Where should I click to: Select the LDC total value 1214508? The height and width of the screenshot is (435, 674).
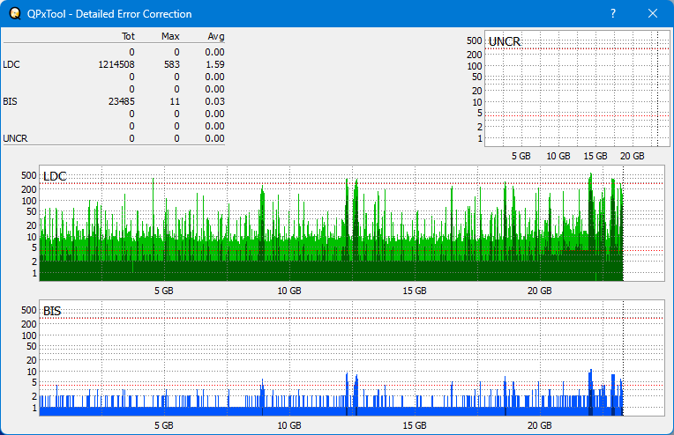click(116, 64)
